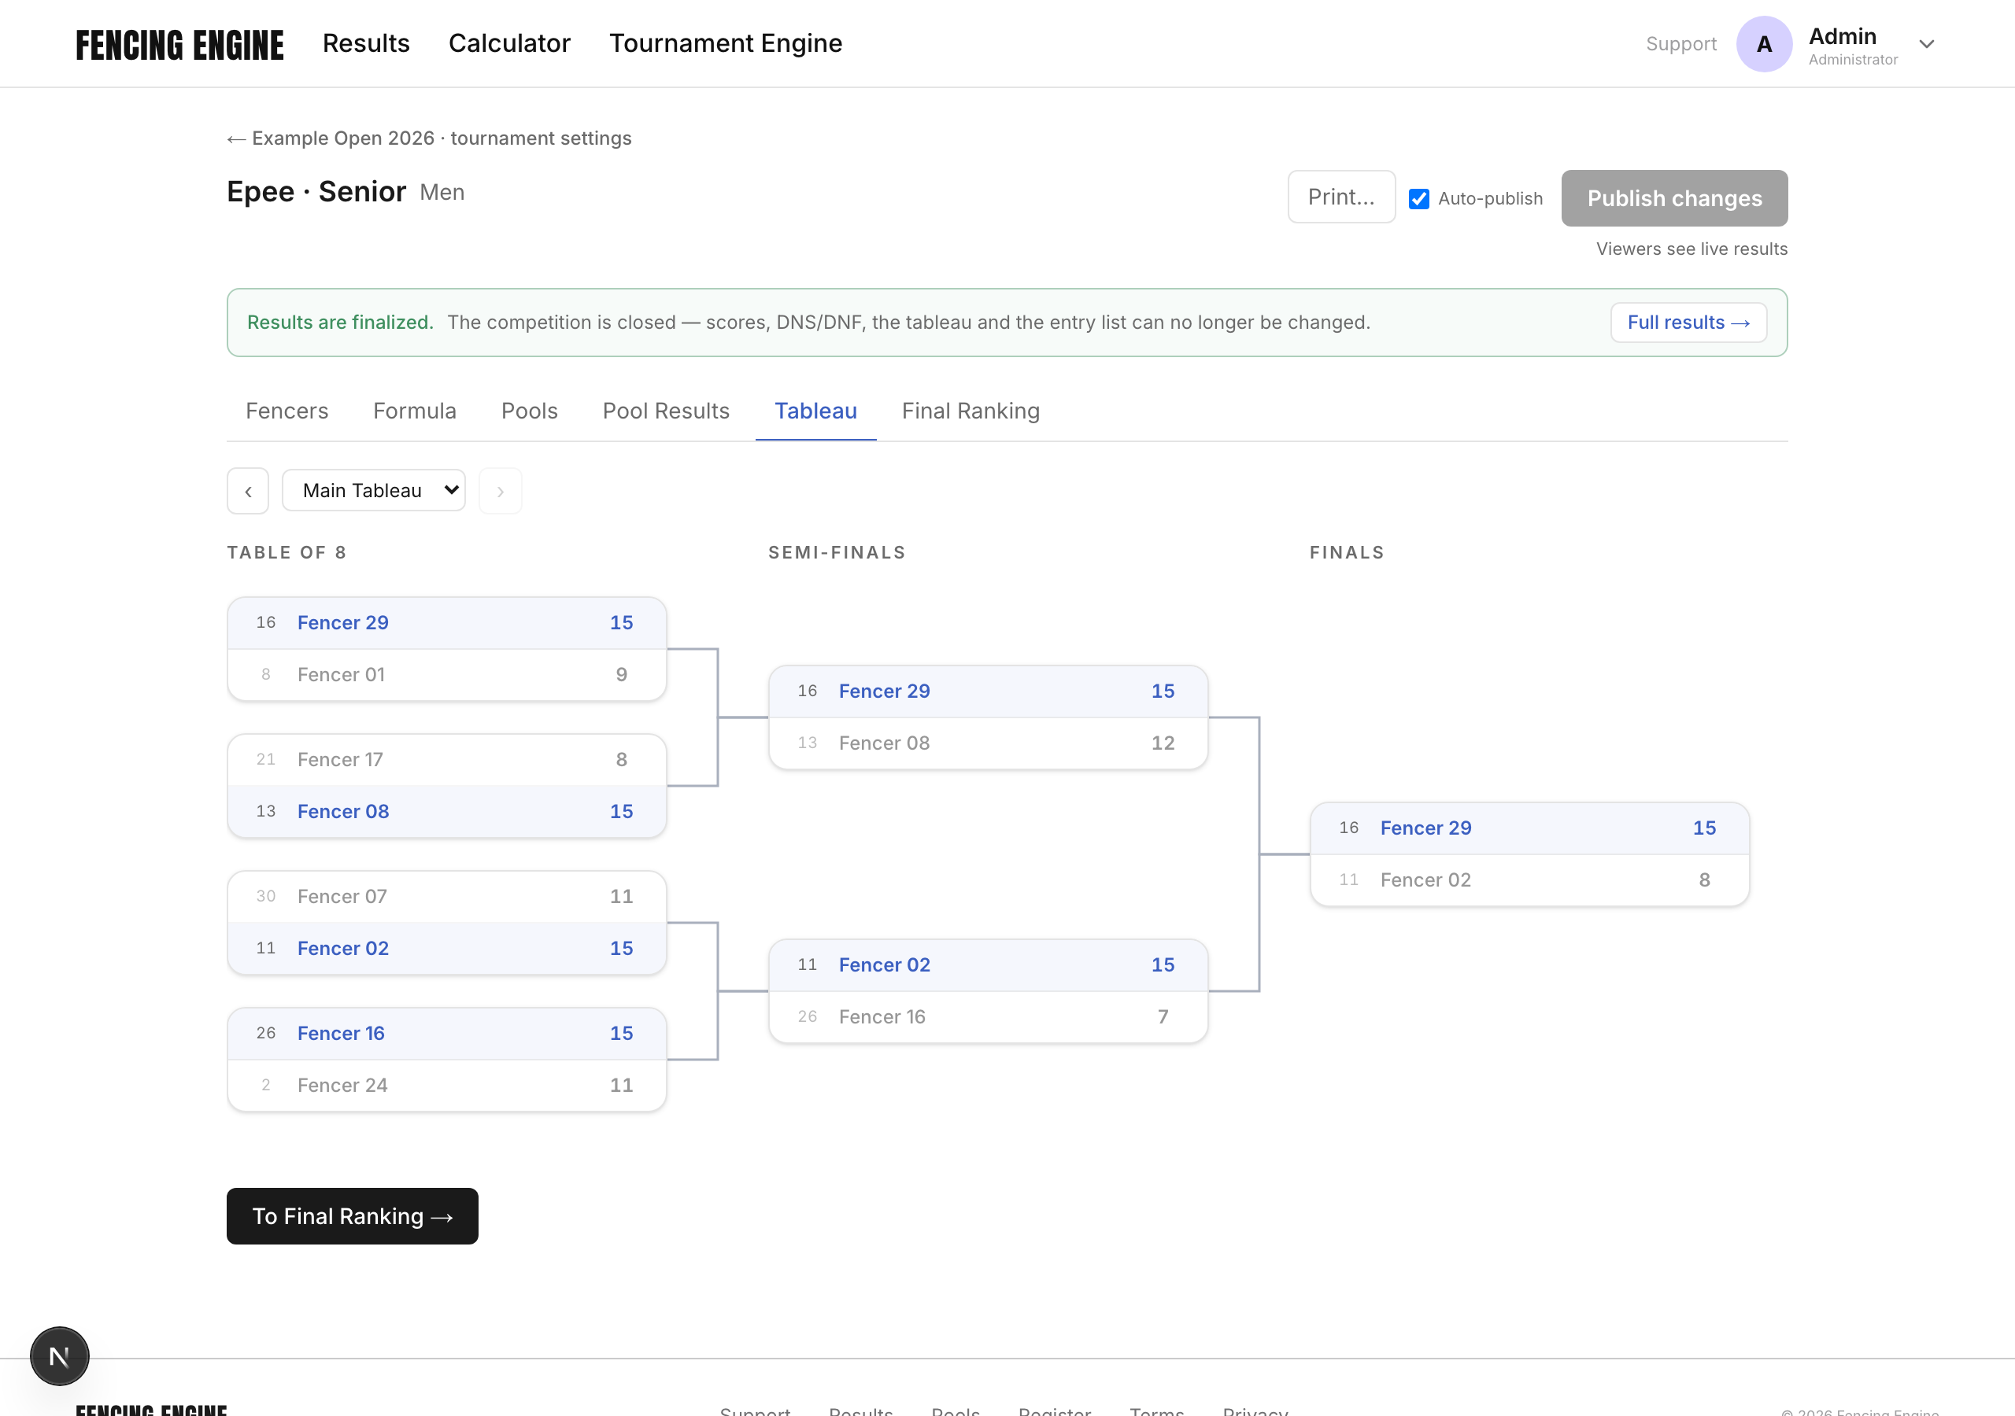Click the Next.js dev tools badge

(59, 1355)
